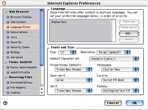Screen dimensions: 148x110
Task: Open the Ratings preferences
Action: [22, 52]
